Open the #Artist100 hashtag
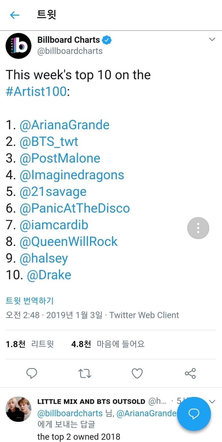Screen dimensions: 222x442 click(36, 92)
